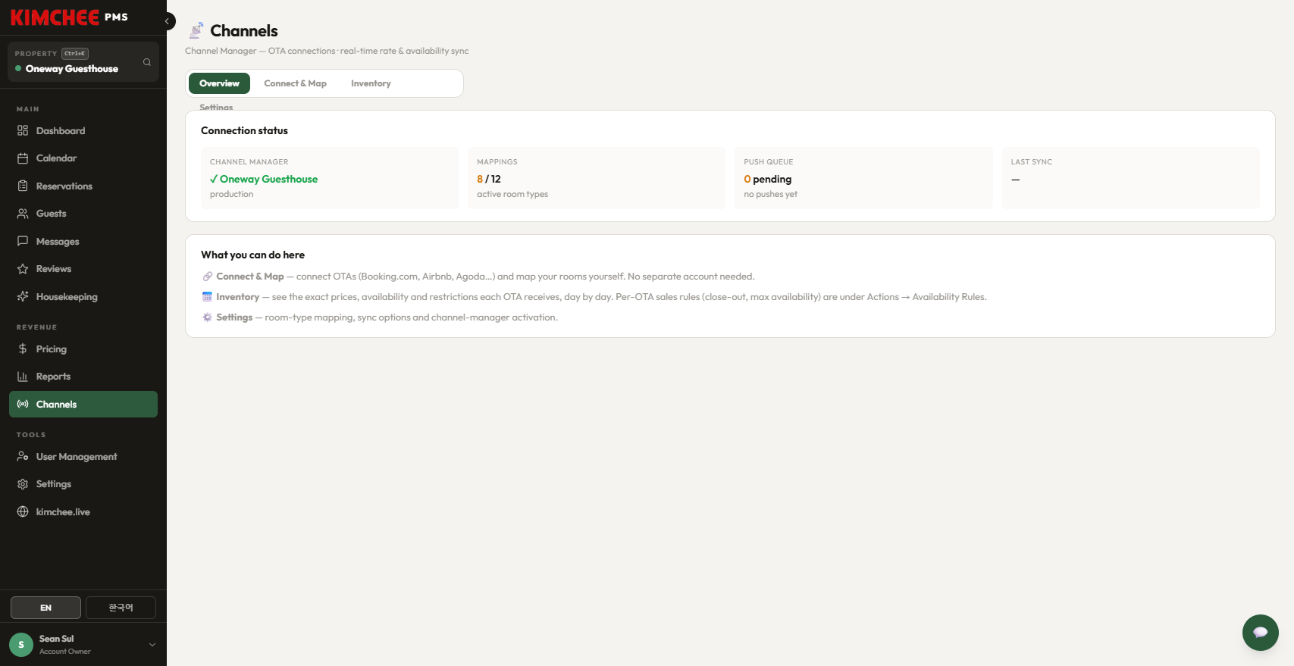This screenshot has height=666, width=1294.
Task: Click the 'Account Owner' role text
Action: pos(65,652)
